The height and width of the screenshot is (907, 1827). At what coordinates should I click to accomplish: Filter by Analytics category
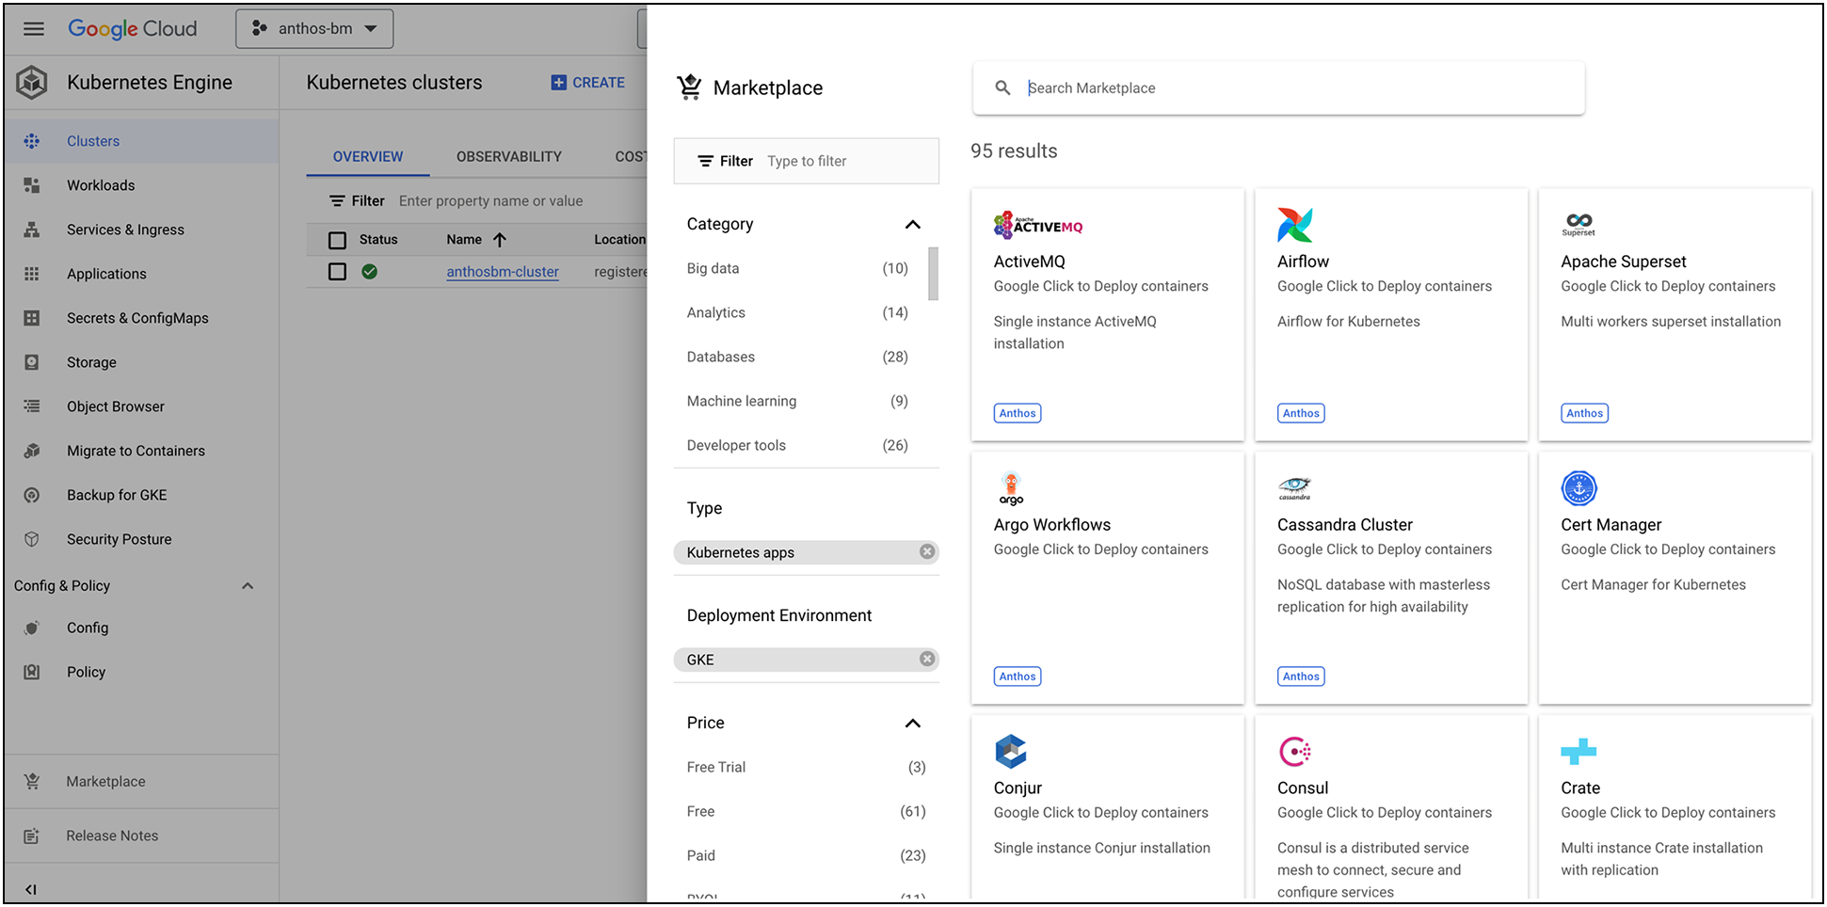pos(797,312)
